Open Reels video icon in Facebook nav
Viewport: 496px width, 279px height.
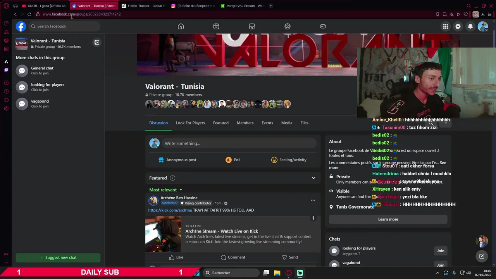[216, 26]
